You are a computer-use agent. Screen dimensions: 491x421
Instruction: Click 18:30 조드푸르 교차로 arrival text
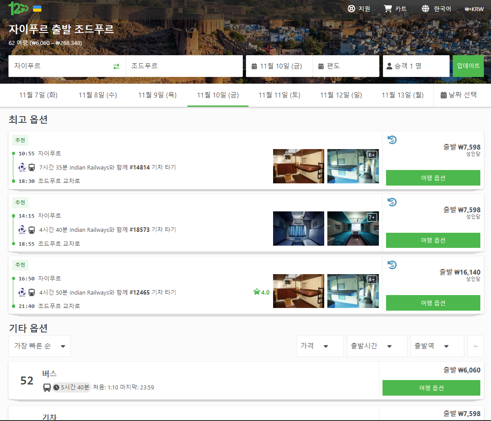(49, 181)
